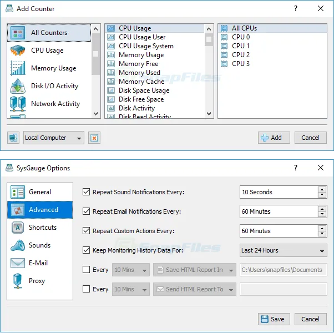Click SysGauge Options help question mark
Screen dimensions: 334x333
(x=296, y=168)
